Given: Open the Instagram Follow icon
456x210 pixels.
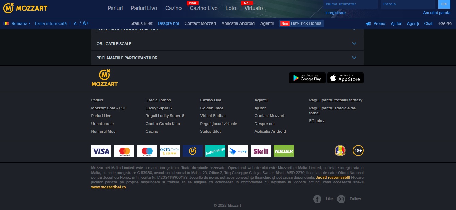Looking at the screenshot, I should (x=341, y=199).
